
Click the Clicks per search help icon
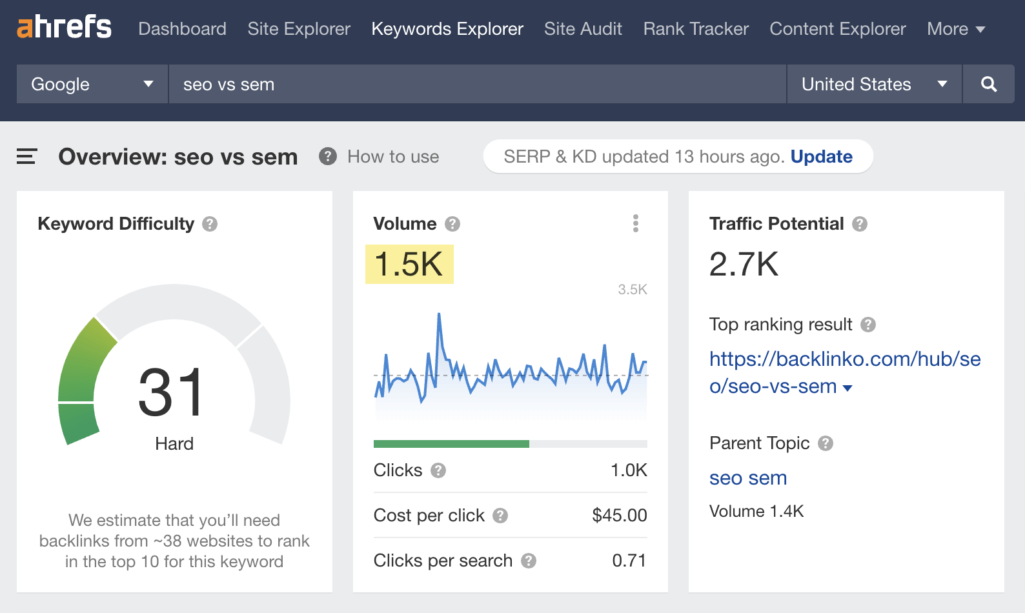pyautogui.click(x=529, y=561)
